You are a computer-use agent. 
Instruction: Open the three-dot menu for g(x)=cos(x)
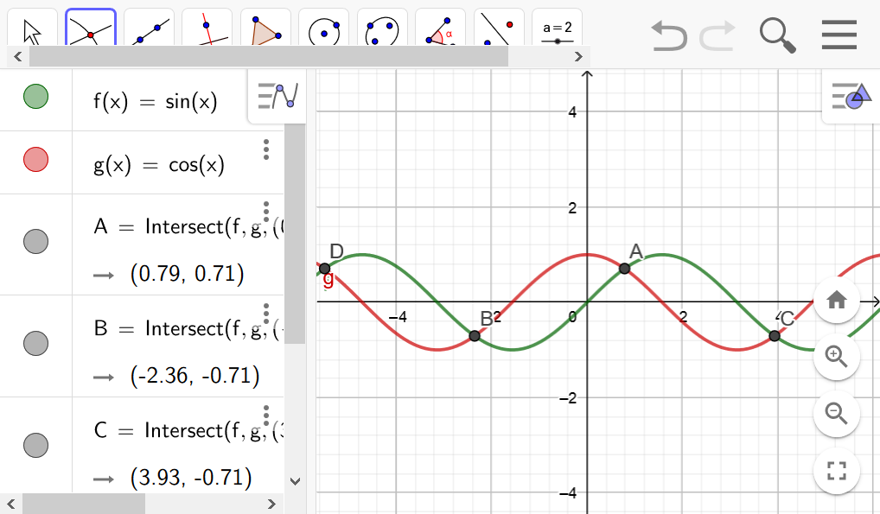[265, 149]
